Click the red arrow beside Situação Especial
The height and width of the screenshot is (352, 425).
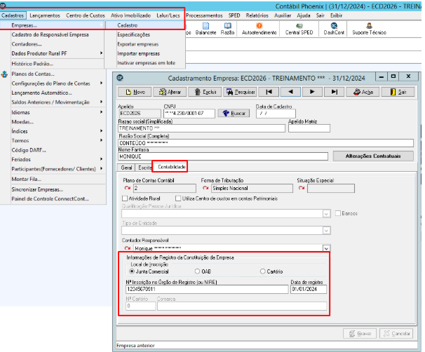(x=302, y=188)
